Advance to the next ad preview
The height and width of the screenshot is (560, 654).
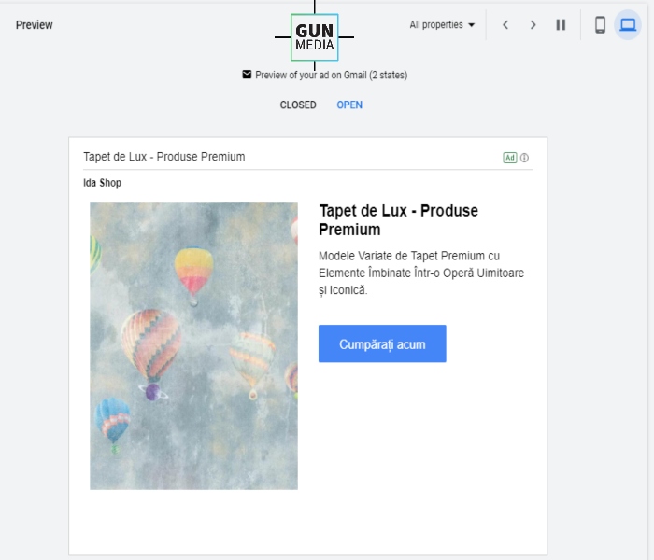point(533,25)
